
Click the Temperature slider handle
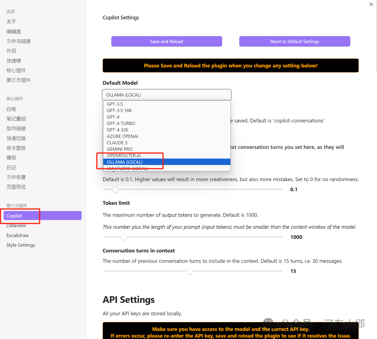coord(115,190)
